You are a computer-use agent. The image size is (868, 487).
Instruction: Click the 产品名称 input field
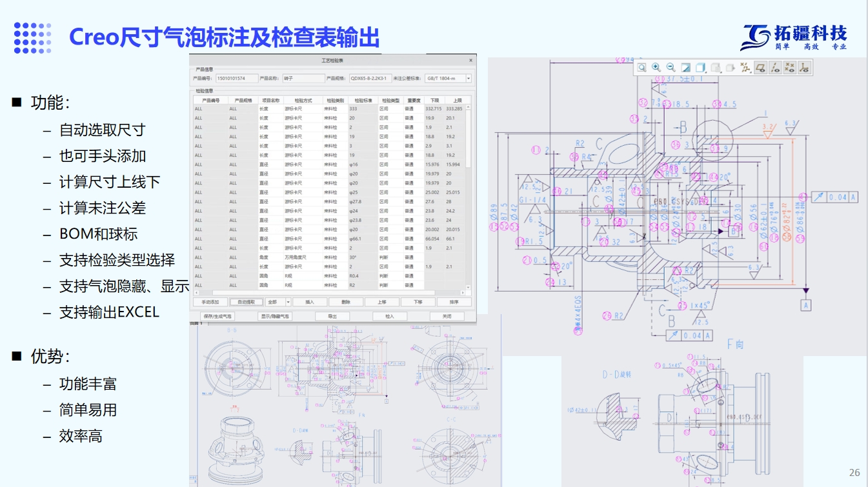click(303, 78)
